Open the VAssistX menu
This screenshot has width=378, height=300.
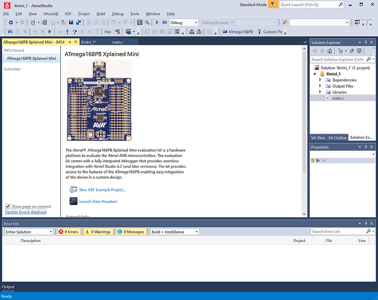tap(50, 14)
